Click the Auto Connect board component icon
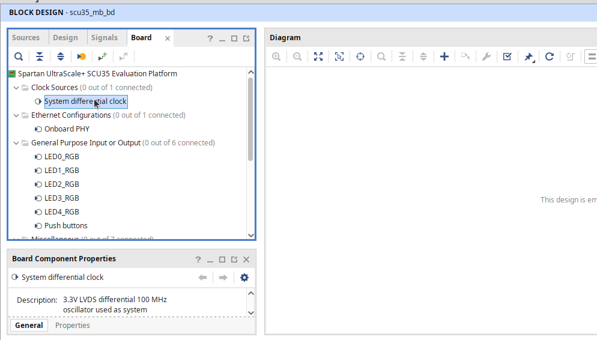The width and height of the screenshot is (597, 340). click(x=81, y=56)
